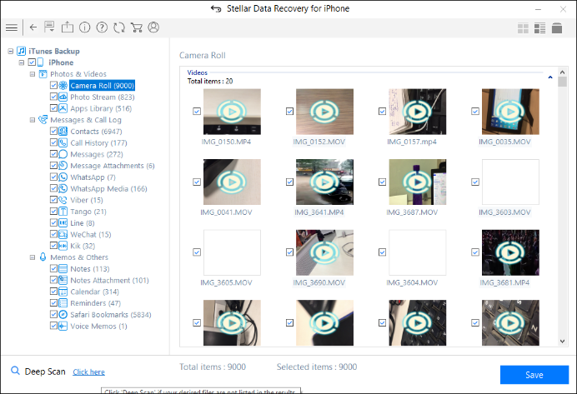Click the Contacts icon in the tree
Screen dimensions: 577x394
63,132
